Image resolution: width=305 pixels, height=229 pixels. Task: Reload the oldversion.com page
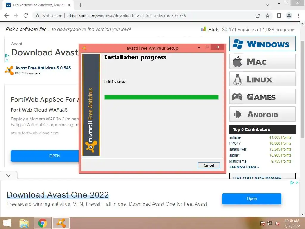26,16
